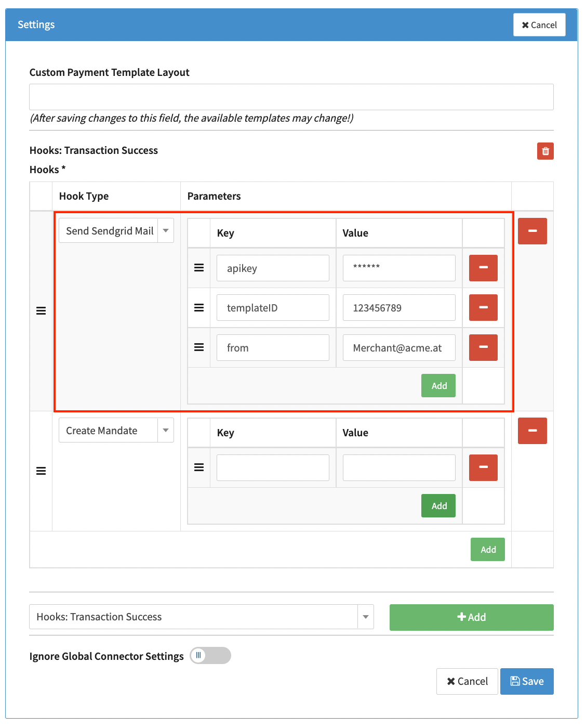
Task: Delete the Send Sendgrid Mail hook
Action: click(x=532, y=231)
